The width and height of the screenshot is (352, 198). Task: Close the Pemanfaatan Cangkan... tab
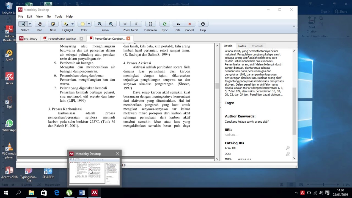click(128, 38)
